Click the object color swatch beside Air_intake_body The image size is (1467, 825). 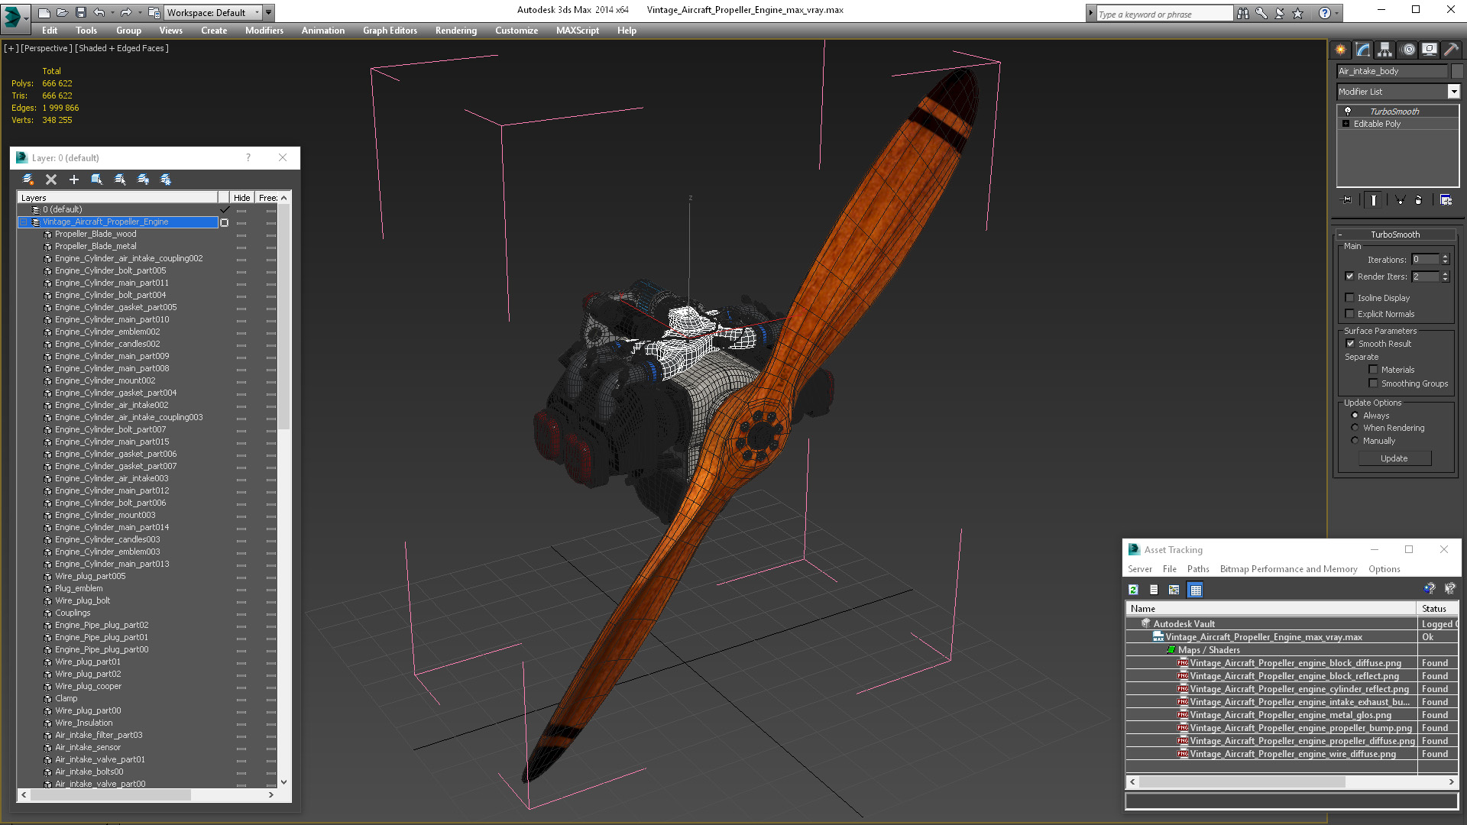pyautogui.click(x=1456, y=71)
